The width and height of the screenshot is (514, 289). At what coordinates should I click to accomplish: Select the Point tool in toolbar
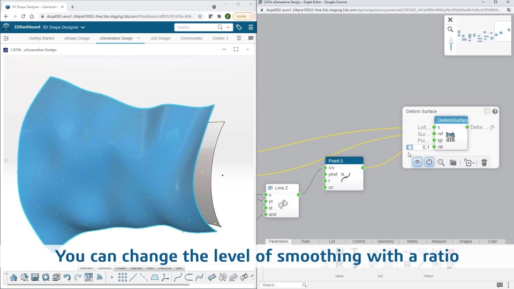[112, 278]
